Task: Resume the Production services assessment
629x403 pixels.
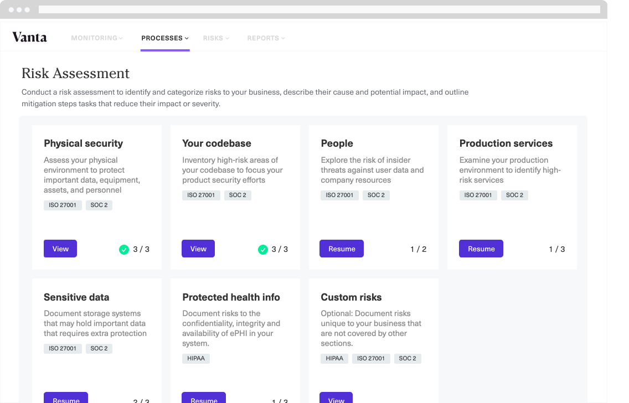Action: click(x=481, y=249)
